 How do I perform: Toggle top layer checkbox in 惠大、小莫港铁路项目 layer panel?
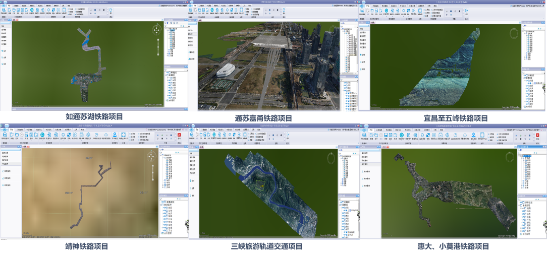point(524,203)
